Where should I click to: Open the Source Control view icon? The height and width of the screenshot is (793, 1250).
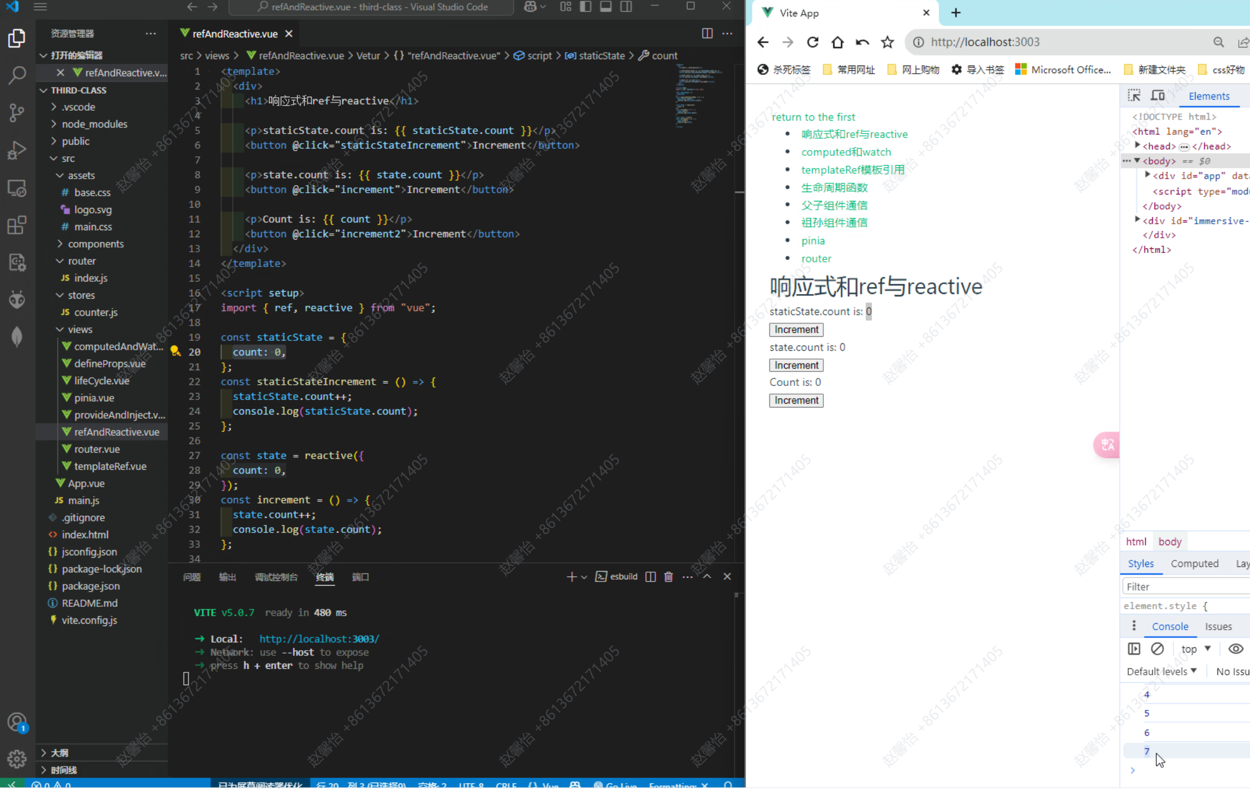click(x=17, y=112)
